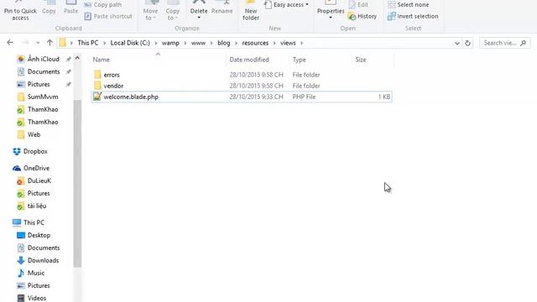The image size is (537, 302).
Task: Click views breadcrumb in address bar
Action: point(288,43)
